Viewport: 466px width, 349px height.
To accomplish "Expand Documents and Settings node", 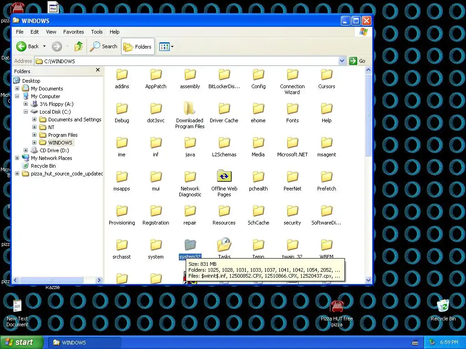I will [x=34, y=120].
